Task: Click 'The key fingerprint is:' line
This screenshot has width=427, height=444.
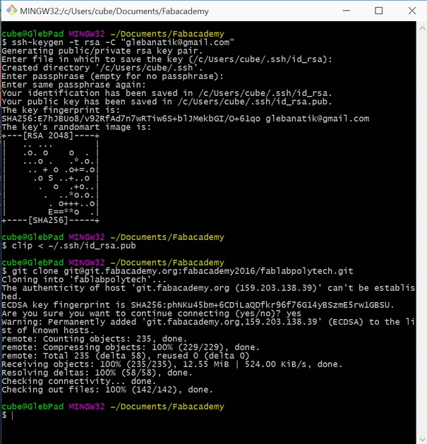Action: (x=61, y=110)
